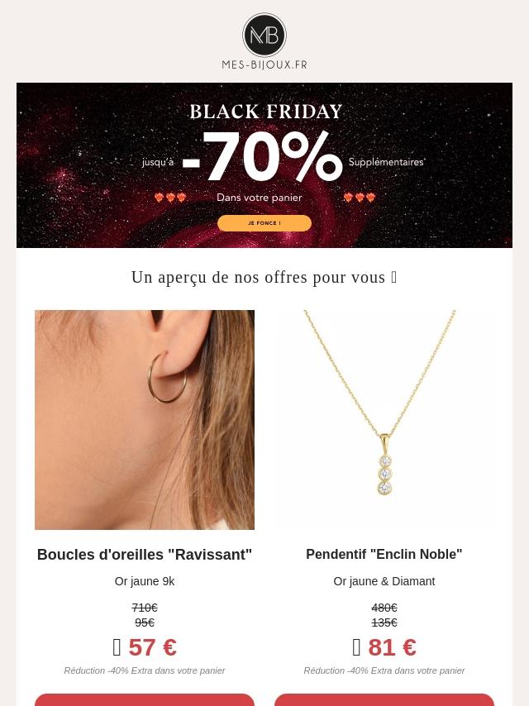The width and height of the screenshot is (529, 706).
Task: Open Pendentif "Enclin Noble" title link
Action: pos(384,554)
